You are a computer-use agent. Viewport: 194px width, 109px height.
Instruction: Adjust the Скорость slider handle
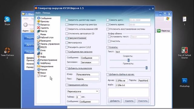(x=129, y=60)
